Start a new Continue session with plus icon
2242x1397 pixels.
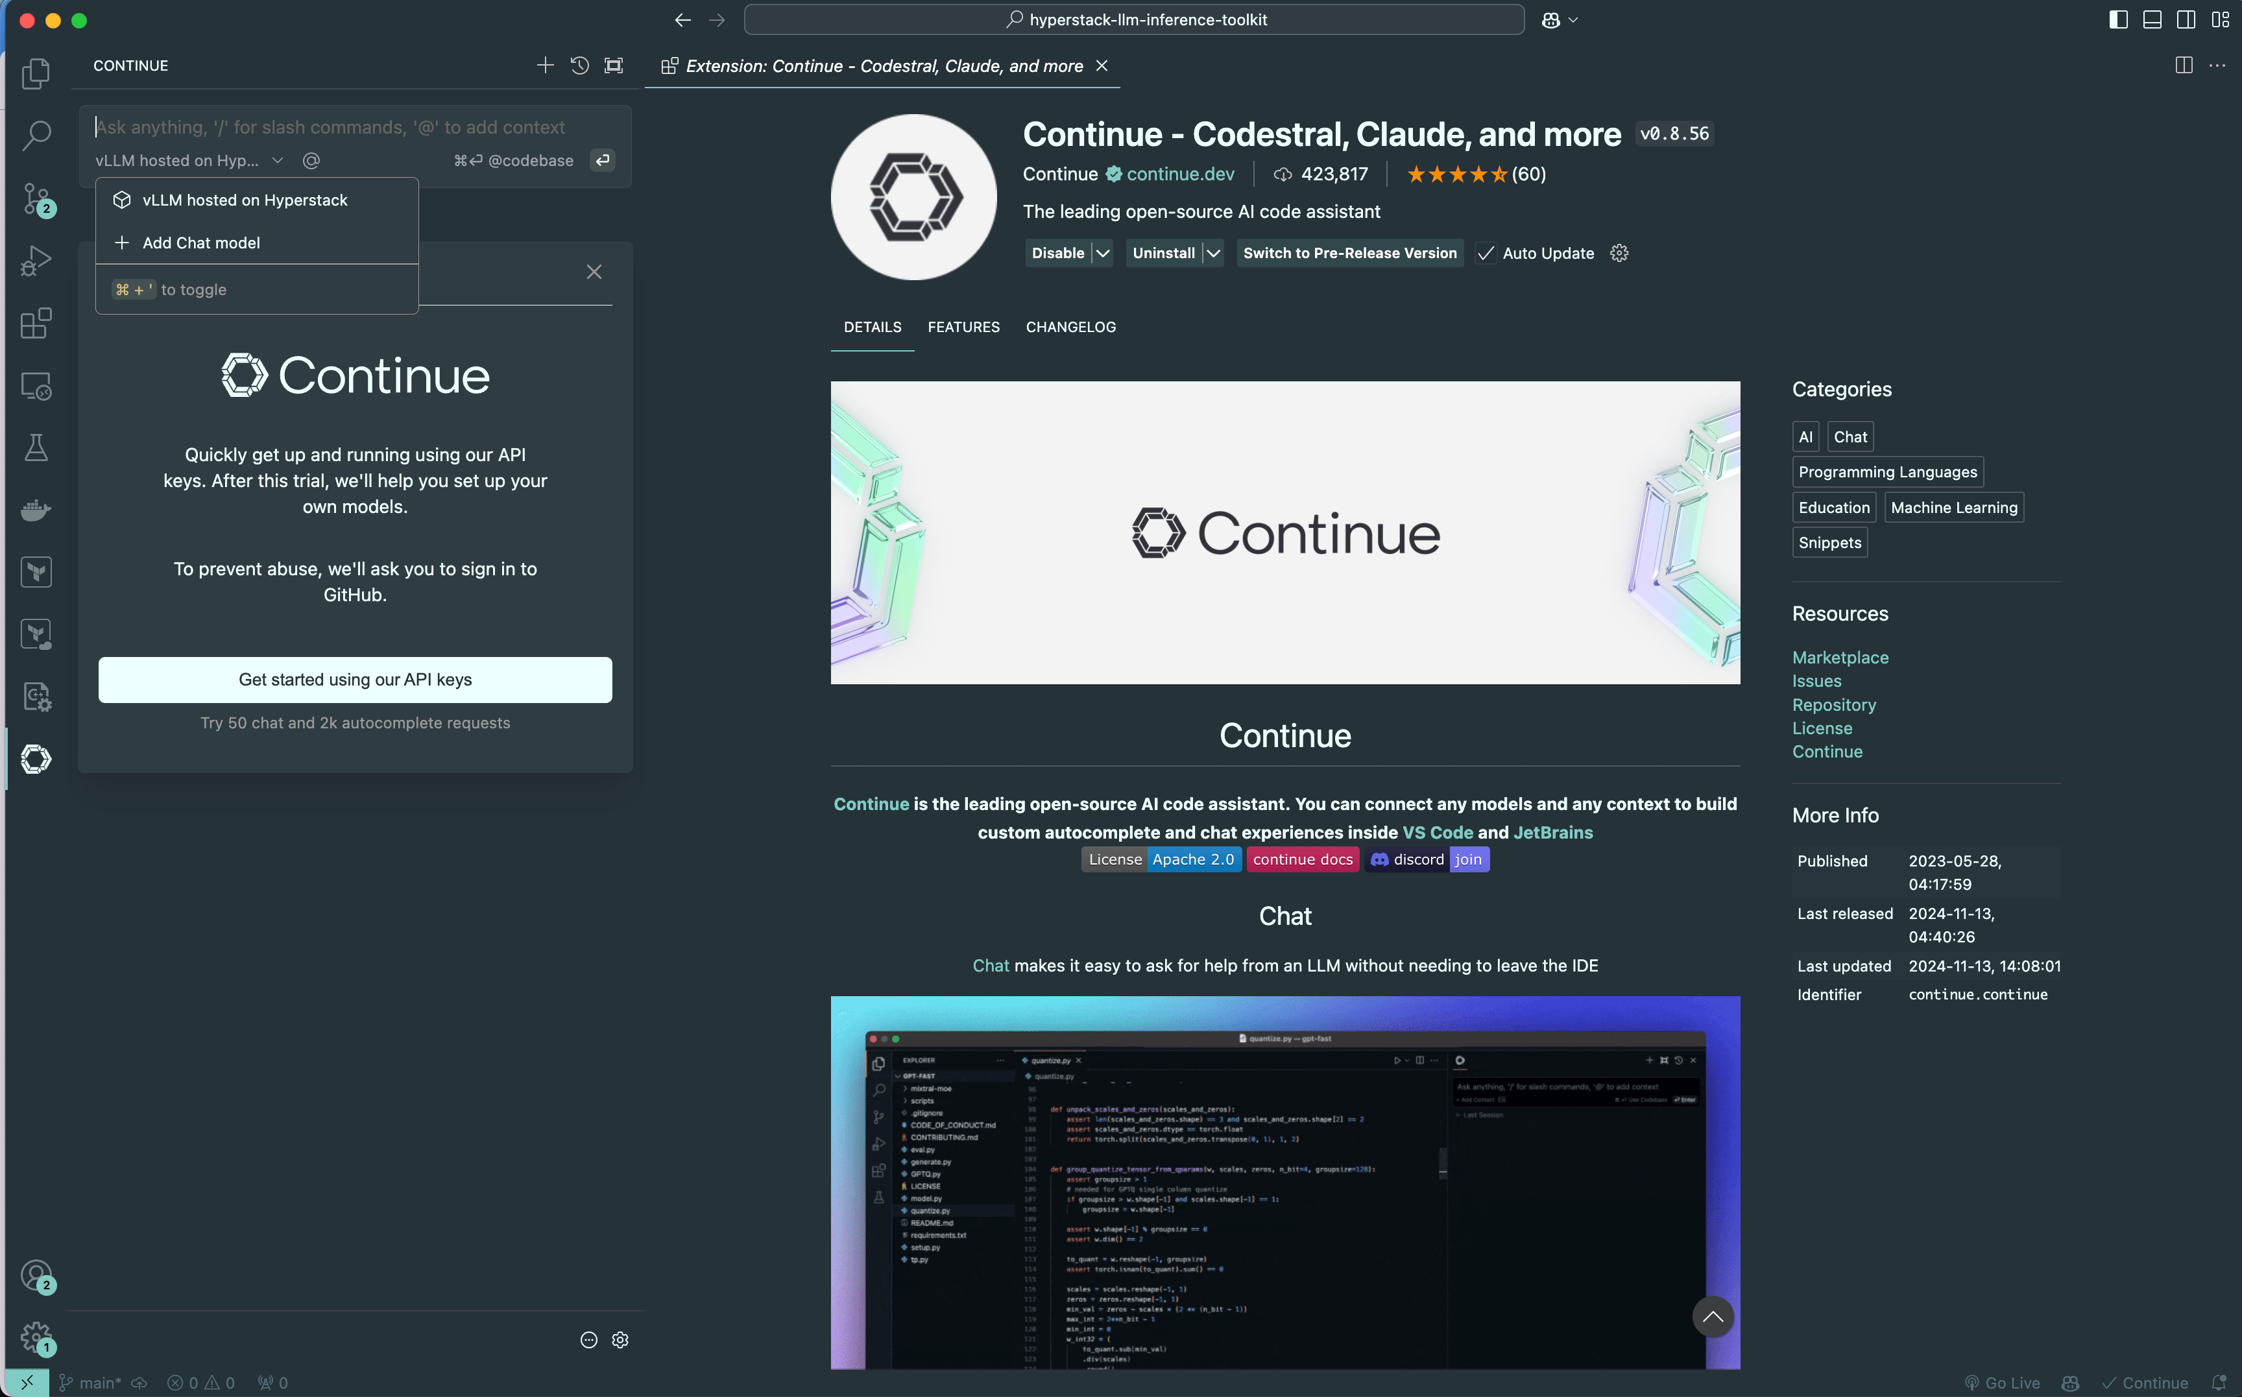click(x=545, y=66)
